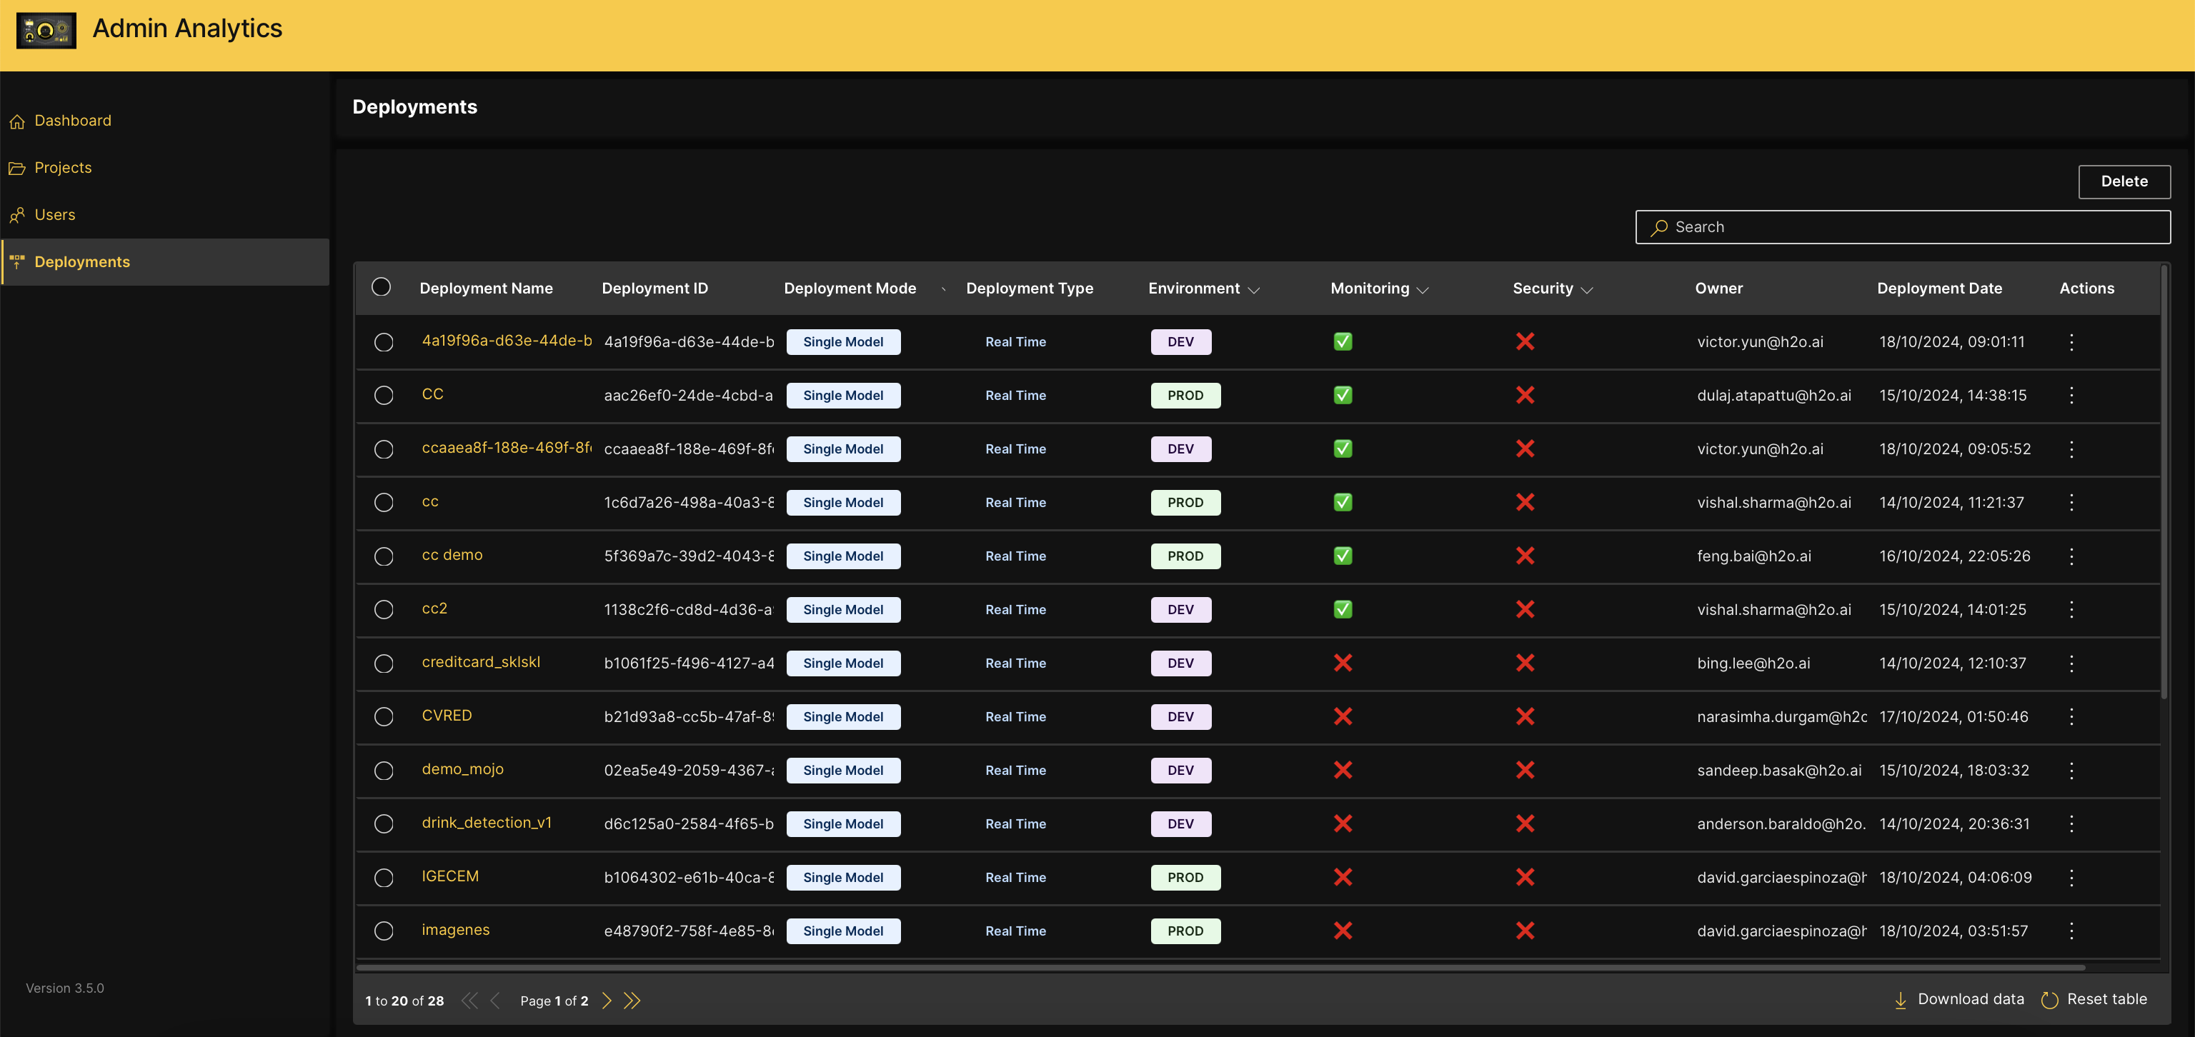Sort by Environment using its dropdown arrow

pyautogui.click(x=1254, y=289)
